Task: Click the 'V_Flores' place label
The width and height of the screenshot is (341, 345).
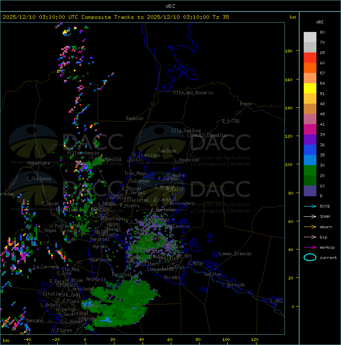Action: [x=62, y=330]
